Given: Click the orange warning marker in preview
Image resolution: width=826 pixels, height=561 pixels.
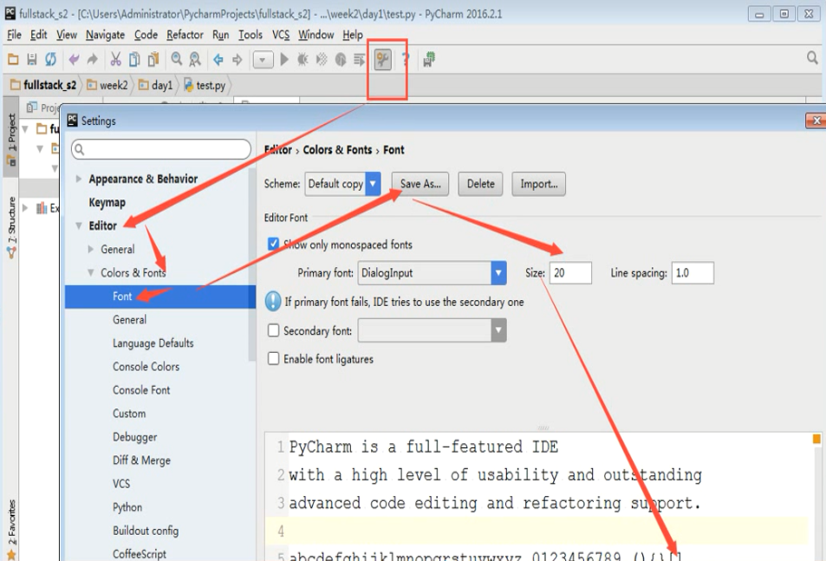Looking at the screenshot, I should (816, 439).
